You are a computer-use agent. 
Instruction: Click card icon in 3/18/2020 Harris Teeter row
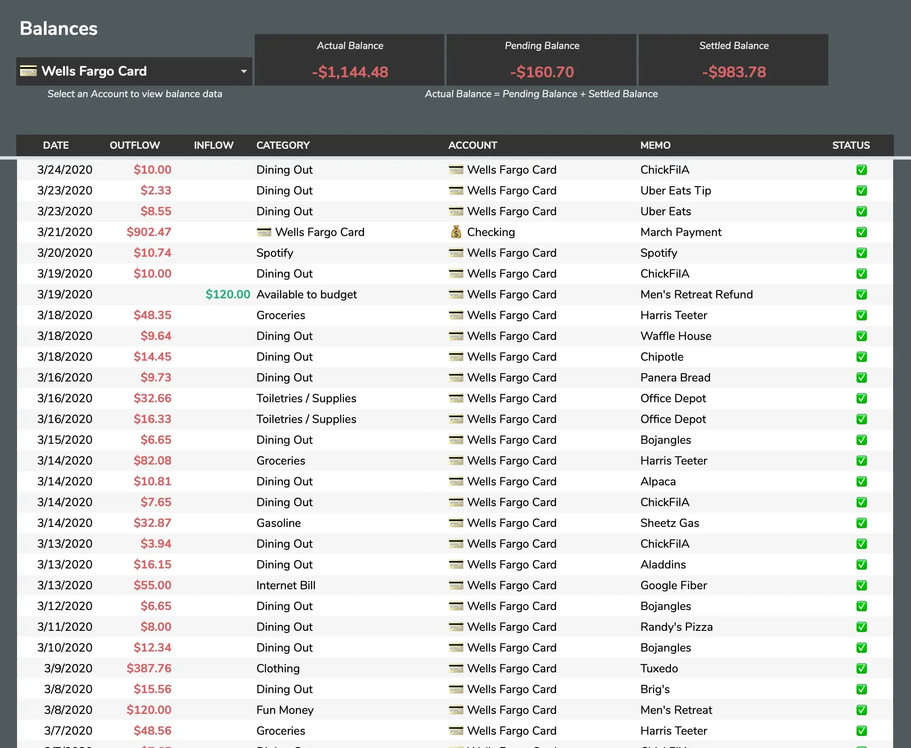click(456, 315)
